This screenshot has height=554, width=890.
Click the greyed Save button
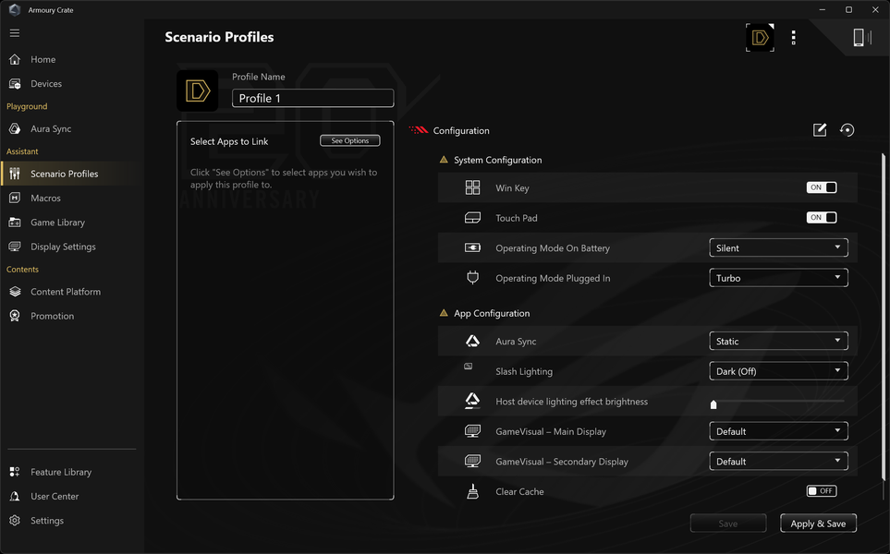727,524
